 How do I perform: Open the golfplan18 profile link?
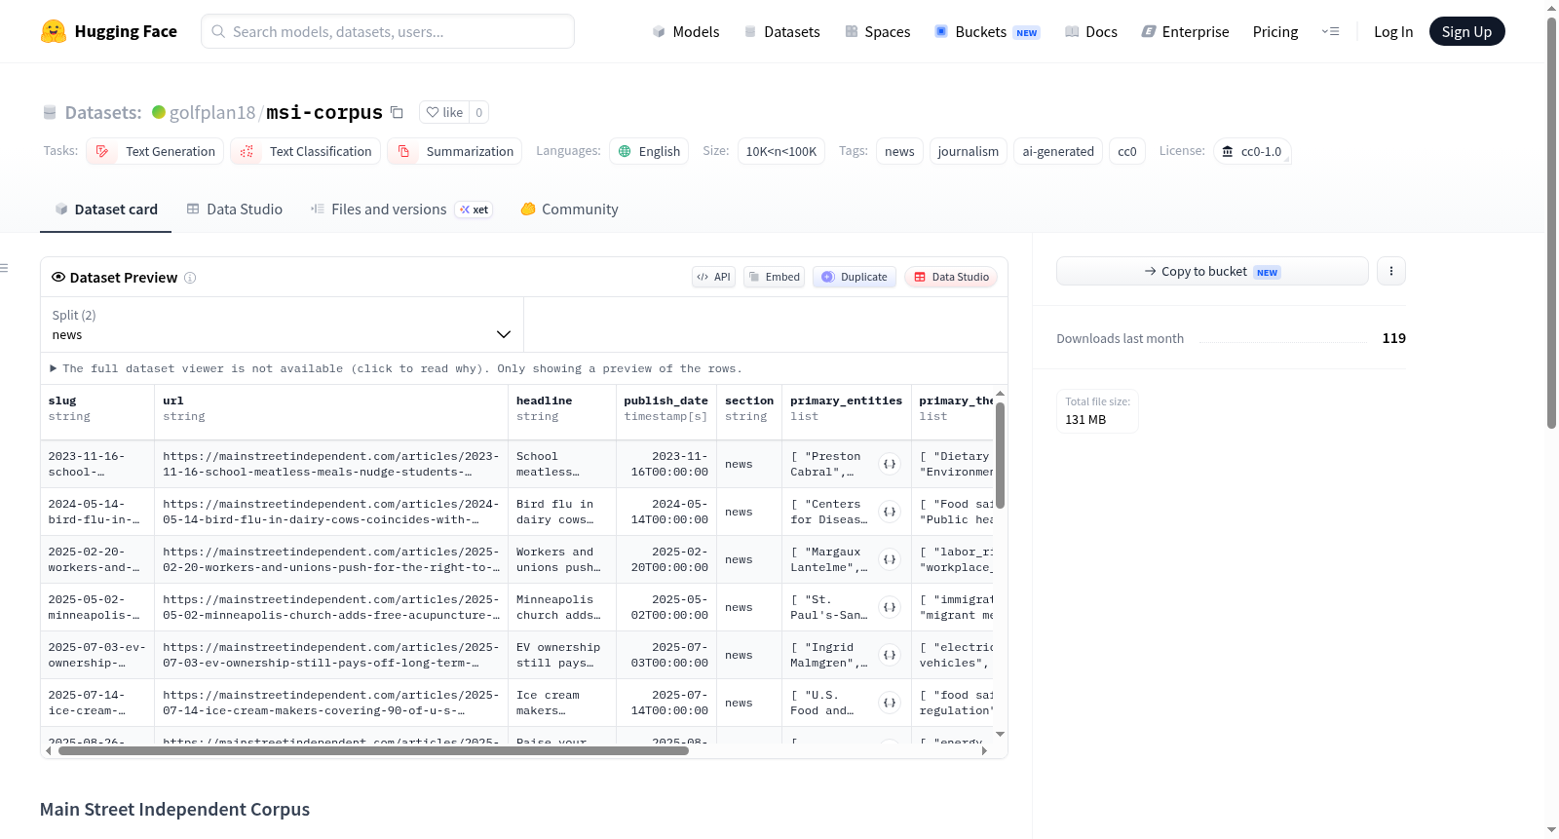(x=212, y=112)
